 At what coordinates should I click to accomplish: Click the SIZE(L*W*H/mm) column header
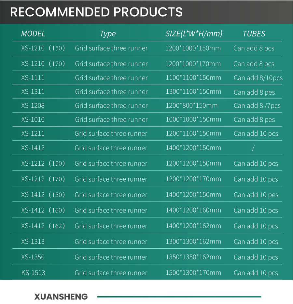[194, 34]
